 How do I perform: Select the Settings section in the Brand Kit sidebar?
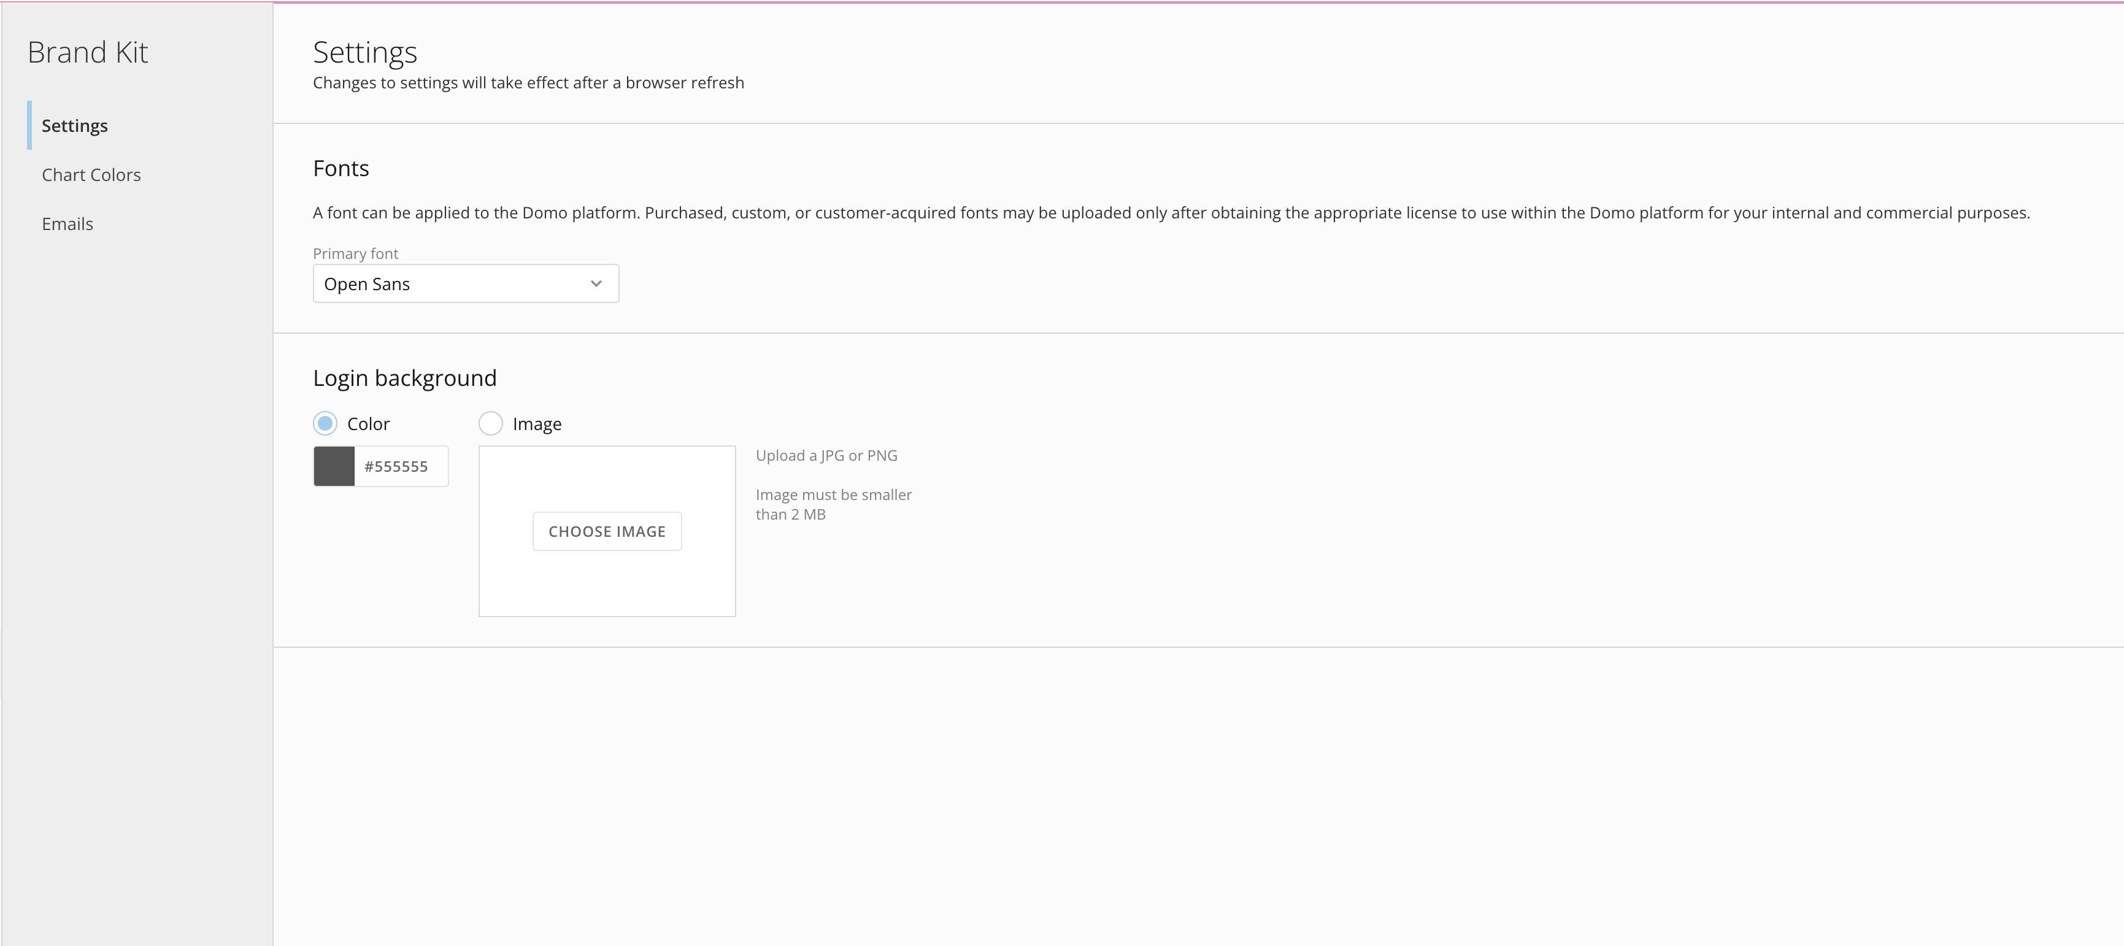(x=74, y=125)
